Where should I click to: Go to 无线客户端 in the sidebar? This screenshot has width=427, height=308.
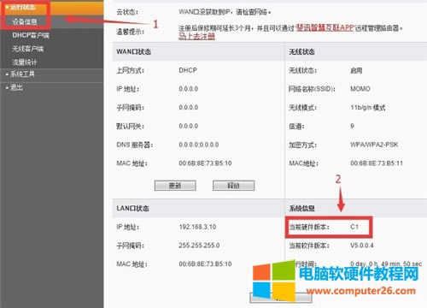(x=27, y=49)
